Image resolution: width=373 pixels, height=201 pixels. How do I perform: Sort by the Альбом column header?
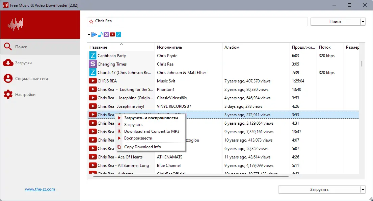click(256, 47)
